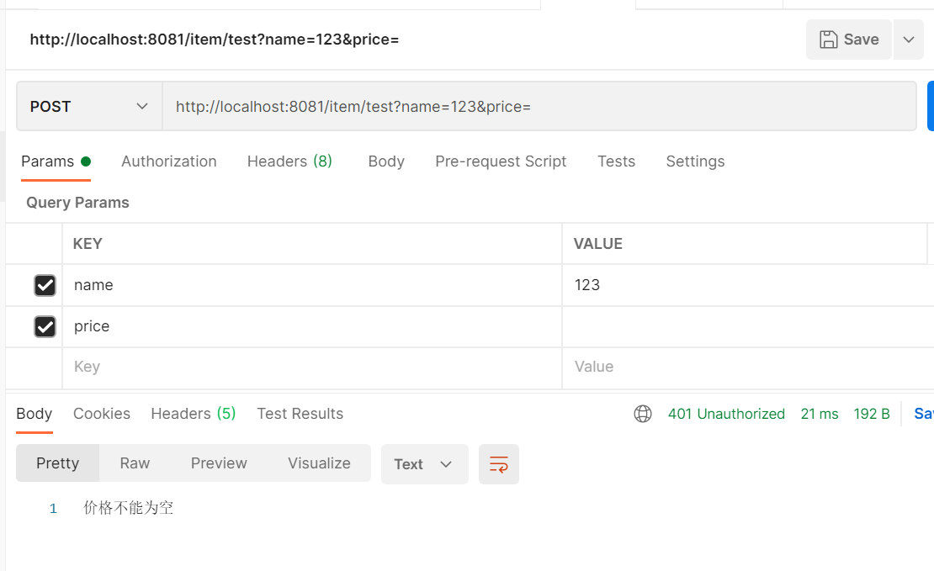Open the response Headers (5) tab
This screenshot has height=571, width=934.
click(x=193, y=414)
